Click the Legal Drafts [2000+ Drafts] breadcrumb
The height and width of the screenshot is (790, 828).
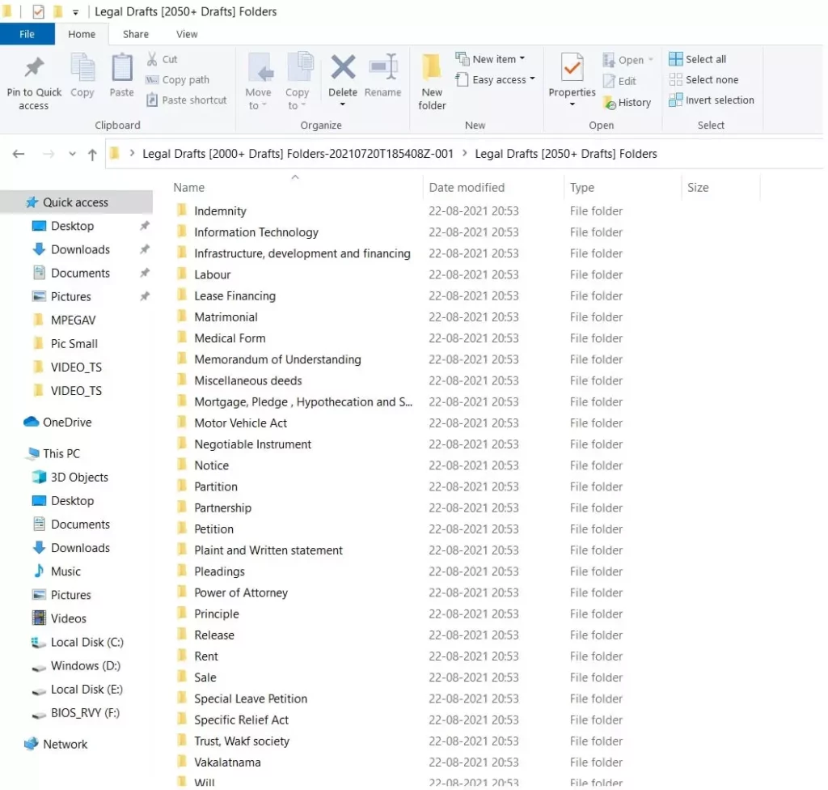click(298, 154)
